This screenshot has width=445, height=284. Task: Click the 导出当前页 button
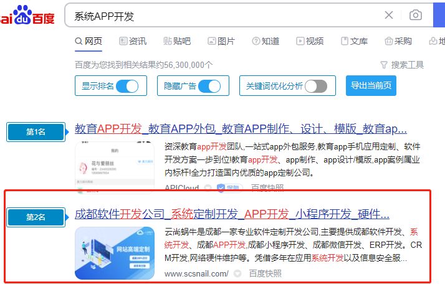371,86
